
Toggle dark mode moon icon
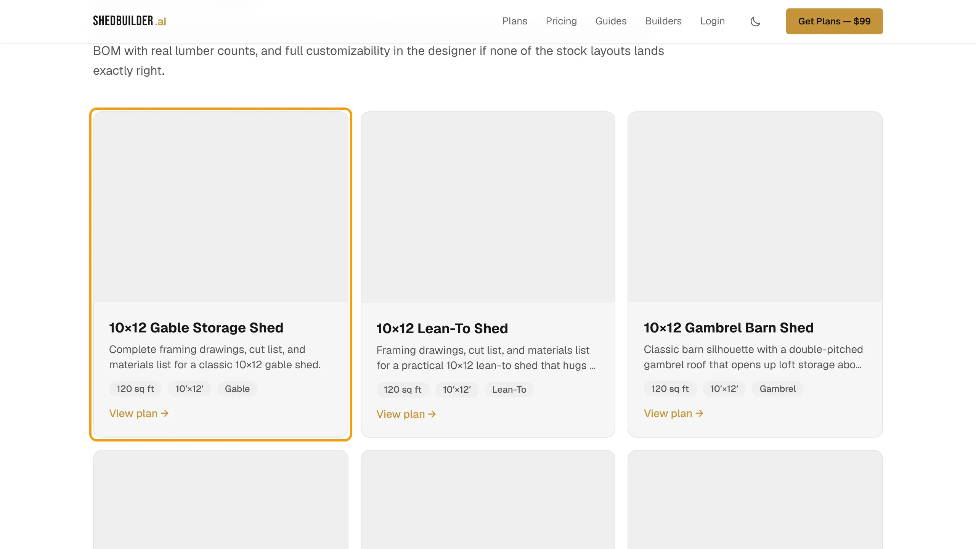coord(755,21)
